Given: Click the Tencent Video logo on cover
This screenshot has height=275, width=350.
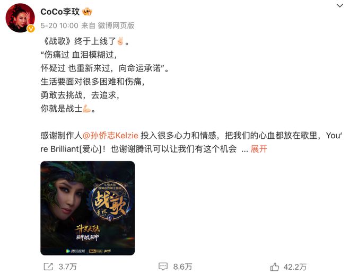Looking at the screenshot, I should [75, 251].
